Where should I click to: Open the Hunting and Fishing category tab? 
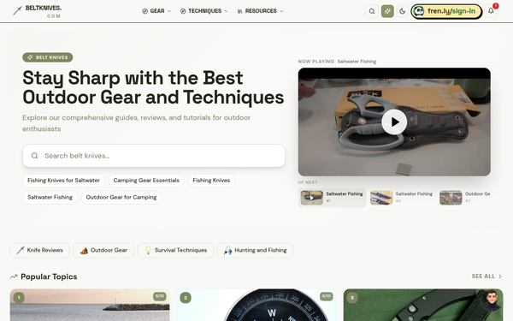(x=255, y=250)
